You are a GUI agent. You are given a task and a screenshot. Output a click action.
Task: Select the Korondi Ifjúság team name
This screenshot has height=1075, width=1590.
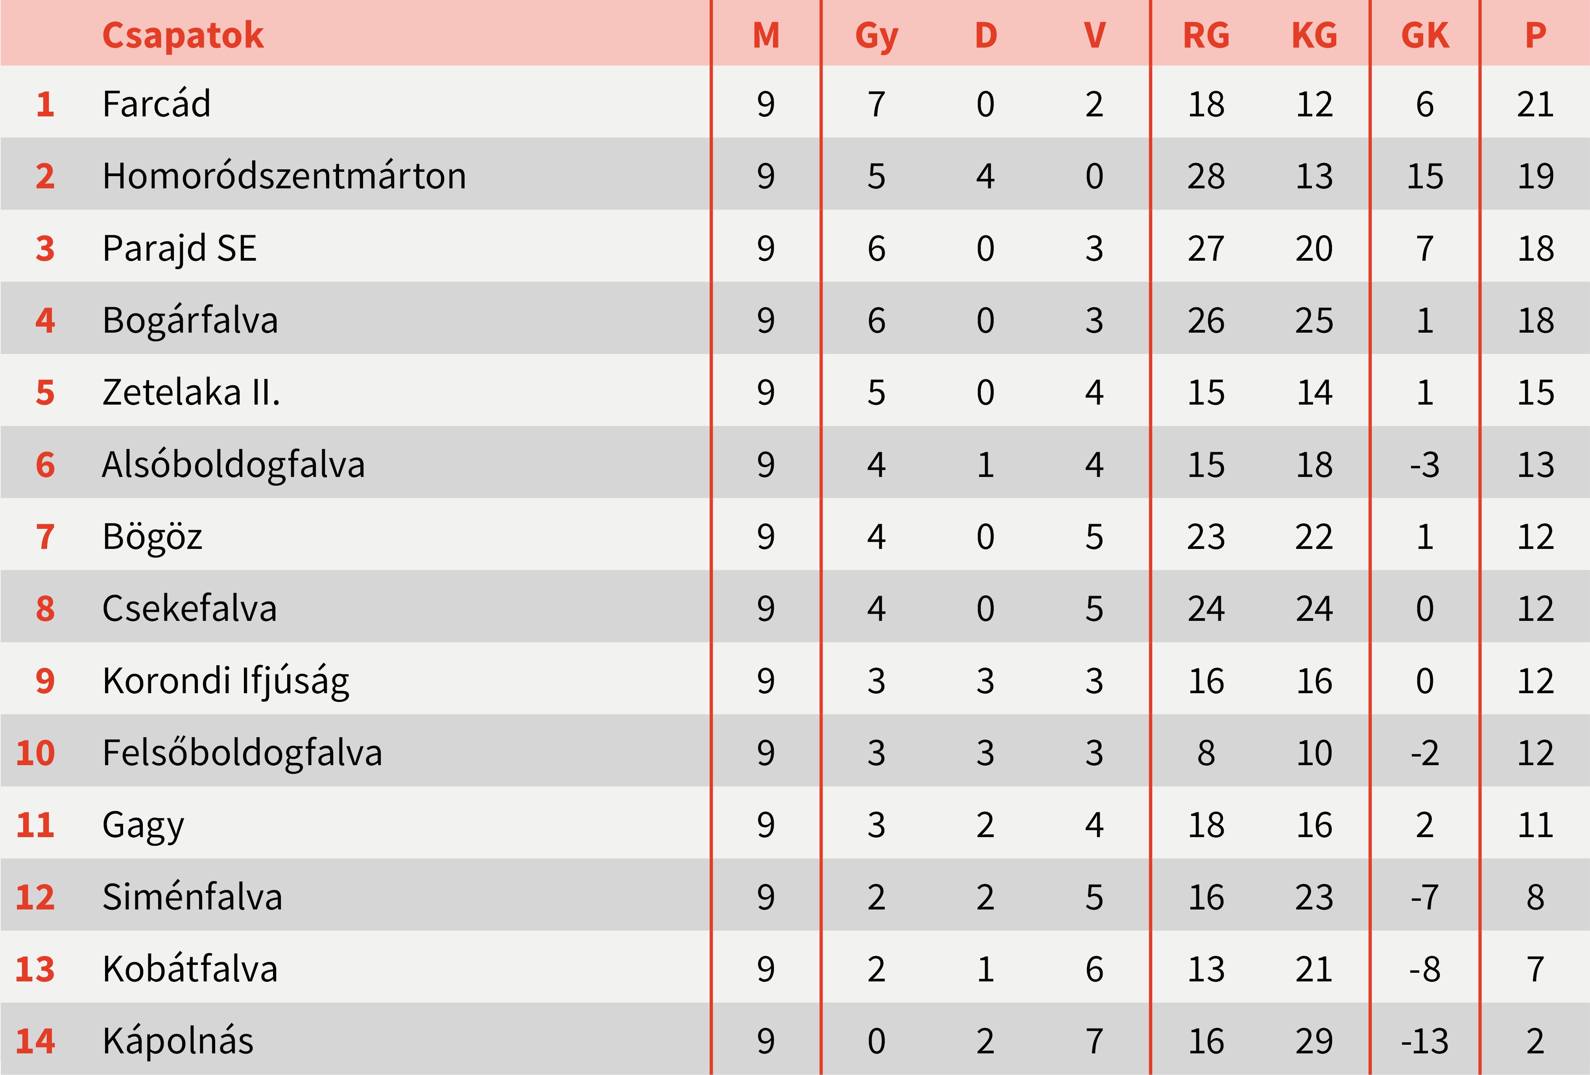(x=226, y=680)
